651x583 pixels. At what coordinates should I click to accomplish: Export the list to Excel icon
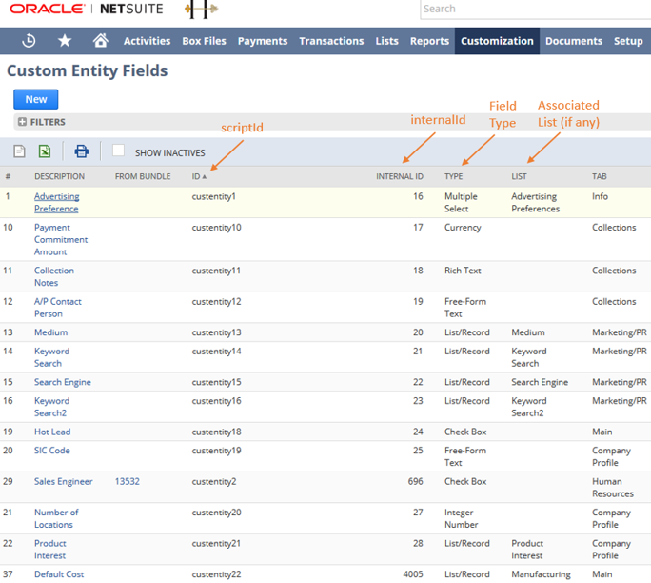click(45, 151)
